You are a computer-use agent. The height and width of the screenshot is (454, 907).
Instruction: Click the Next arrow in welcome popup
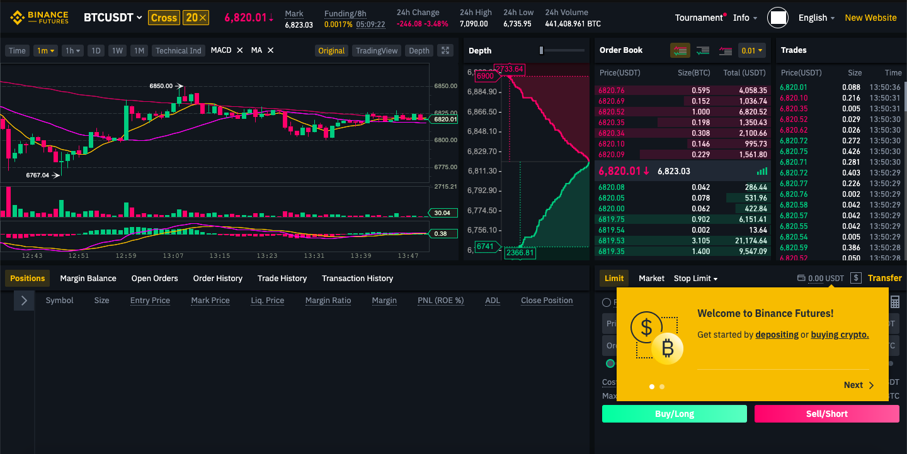(x=871, y=385)
